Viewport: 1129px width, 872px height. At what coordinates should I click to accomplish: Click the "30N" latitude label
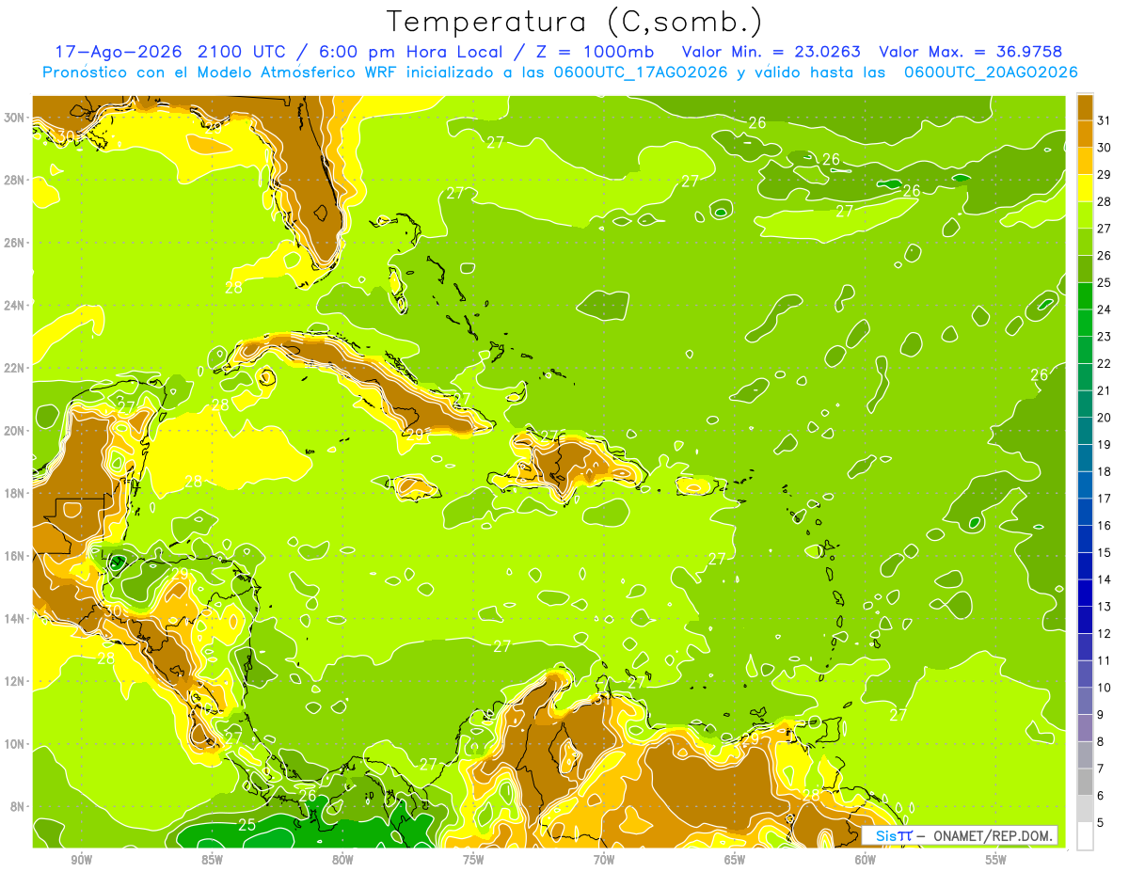[16, 118]
